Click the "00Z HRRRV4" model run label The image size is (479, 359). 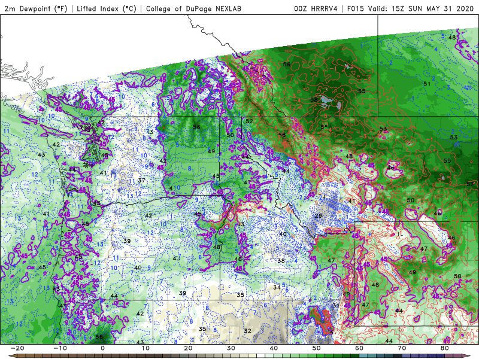[316, 8]
